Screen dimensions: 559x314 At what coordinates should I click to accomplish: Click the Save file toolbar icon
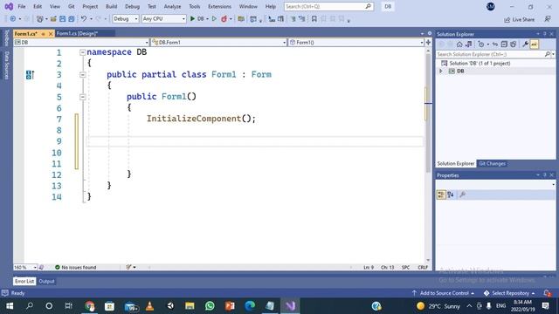[62, 19]
